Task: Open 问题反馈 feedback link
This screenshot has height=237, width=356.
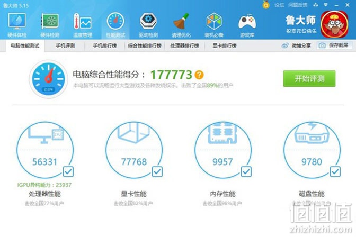Action: [x=298, y=5]
